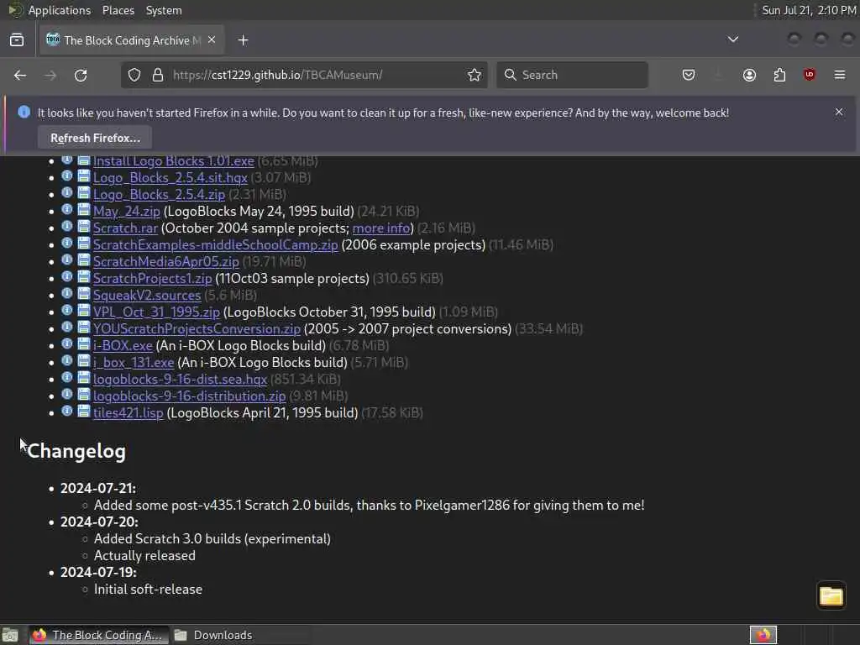The image size is (860, 645).
Task: Click the Firefox workspace switcher thumbnail
Action: pos(763,635)
